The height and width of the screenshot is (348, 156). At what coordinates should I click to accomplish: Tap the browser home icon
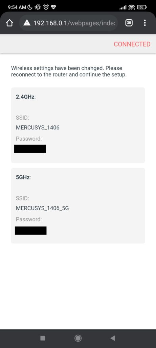tap(9, 23)
